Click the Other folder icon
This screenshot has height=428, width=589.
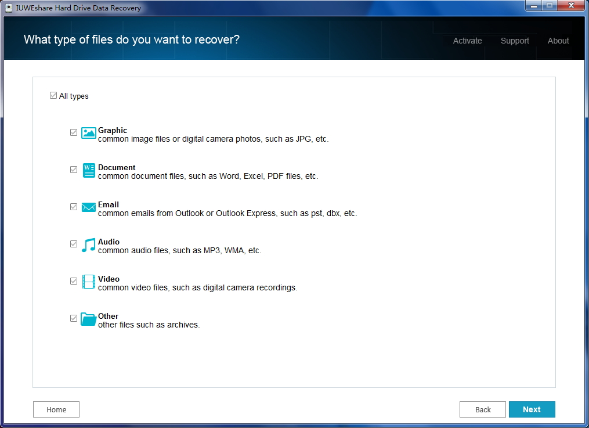point(88,318)
